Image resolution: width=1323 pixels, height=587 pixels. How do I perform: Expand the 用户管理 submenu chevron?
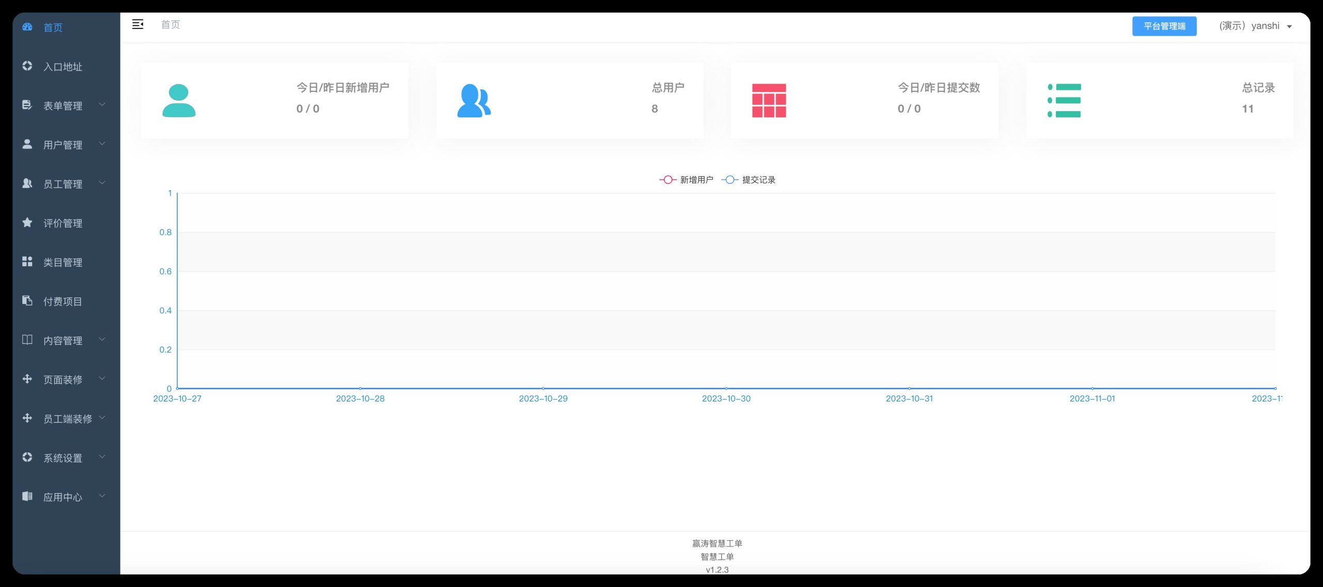tap(102, 144)
